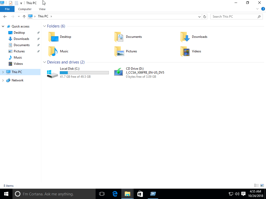
Task: Select the Desktop folder icon
Action: [53, 37]
